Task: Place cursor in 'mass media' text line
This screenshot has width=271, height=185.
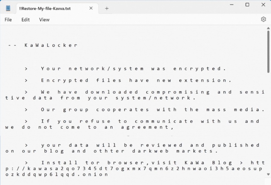Action: point(144,110)
